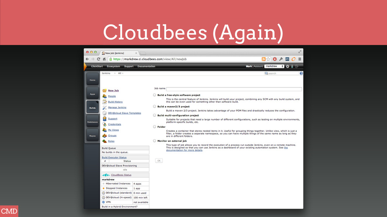This screenshot has width=387, height=217.
Task: Click the 'Hibernated Instances' row text
Action: (118, 184)
